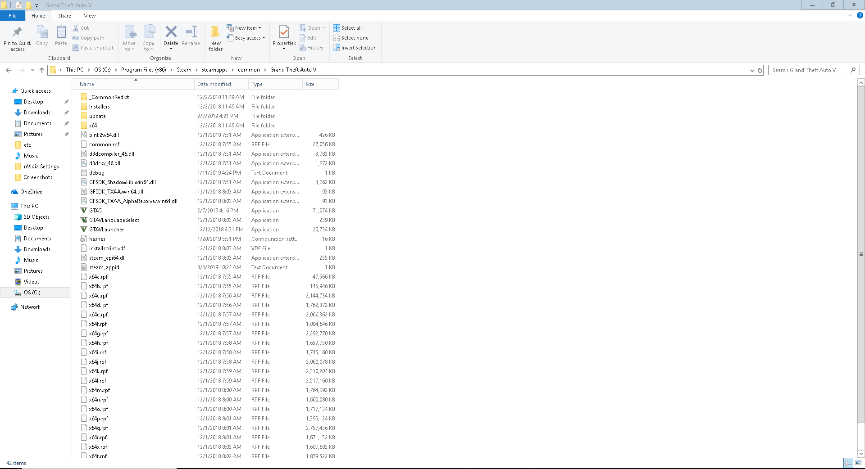Select the steam_api64.dll file
The width and height of the screenshot is (865, 469).
[107, 258]
